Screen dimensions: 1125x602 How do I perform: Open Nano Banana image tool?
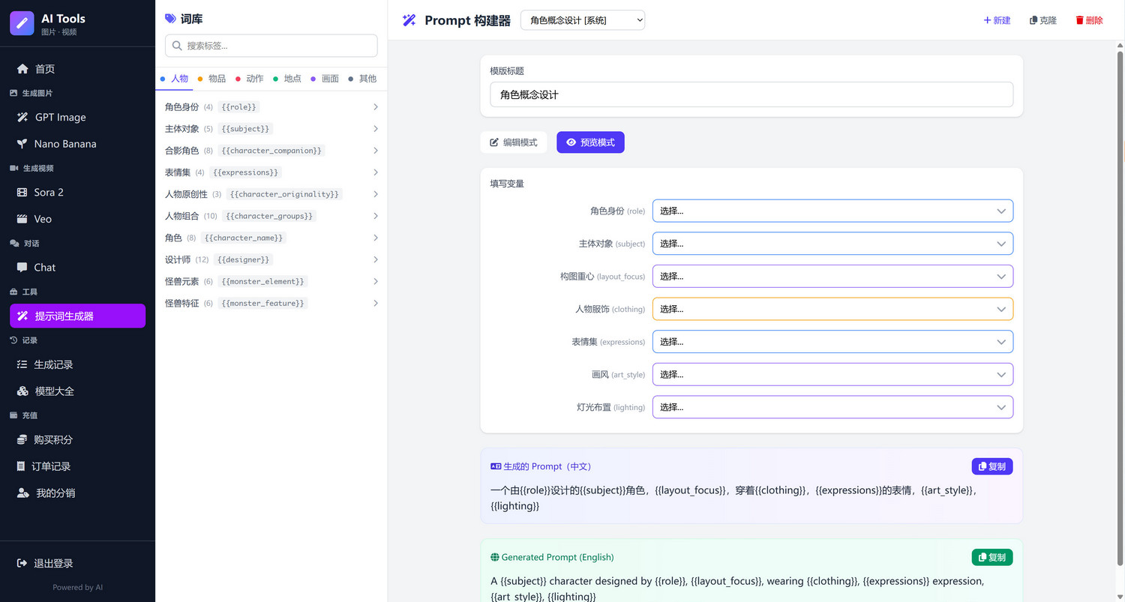coord(64,144)
